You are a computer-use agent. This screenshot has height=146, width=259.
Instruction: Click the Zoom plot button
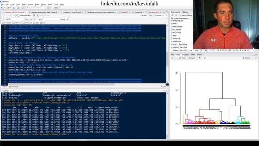183,58
